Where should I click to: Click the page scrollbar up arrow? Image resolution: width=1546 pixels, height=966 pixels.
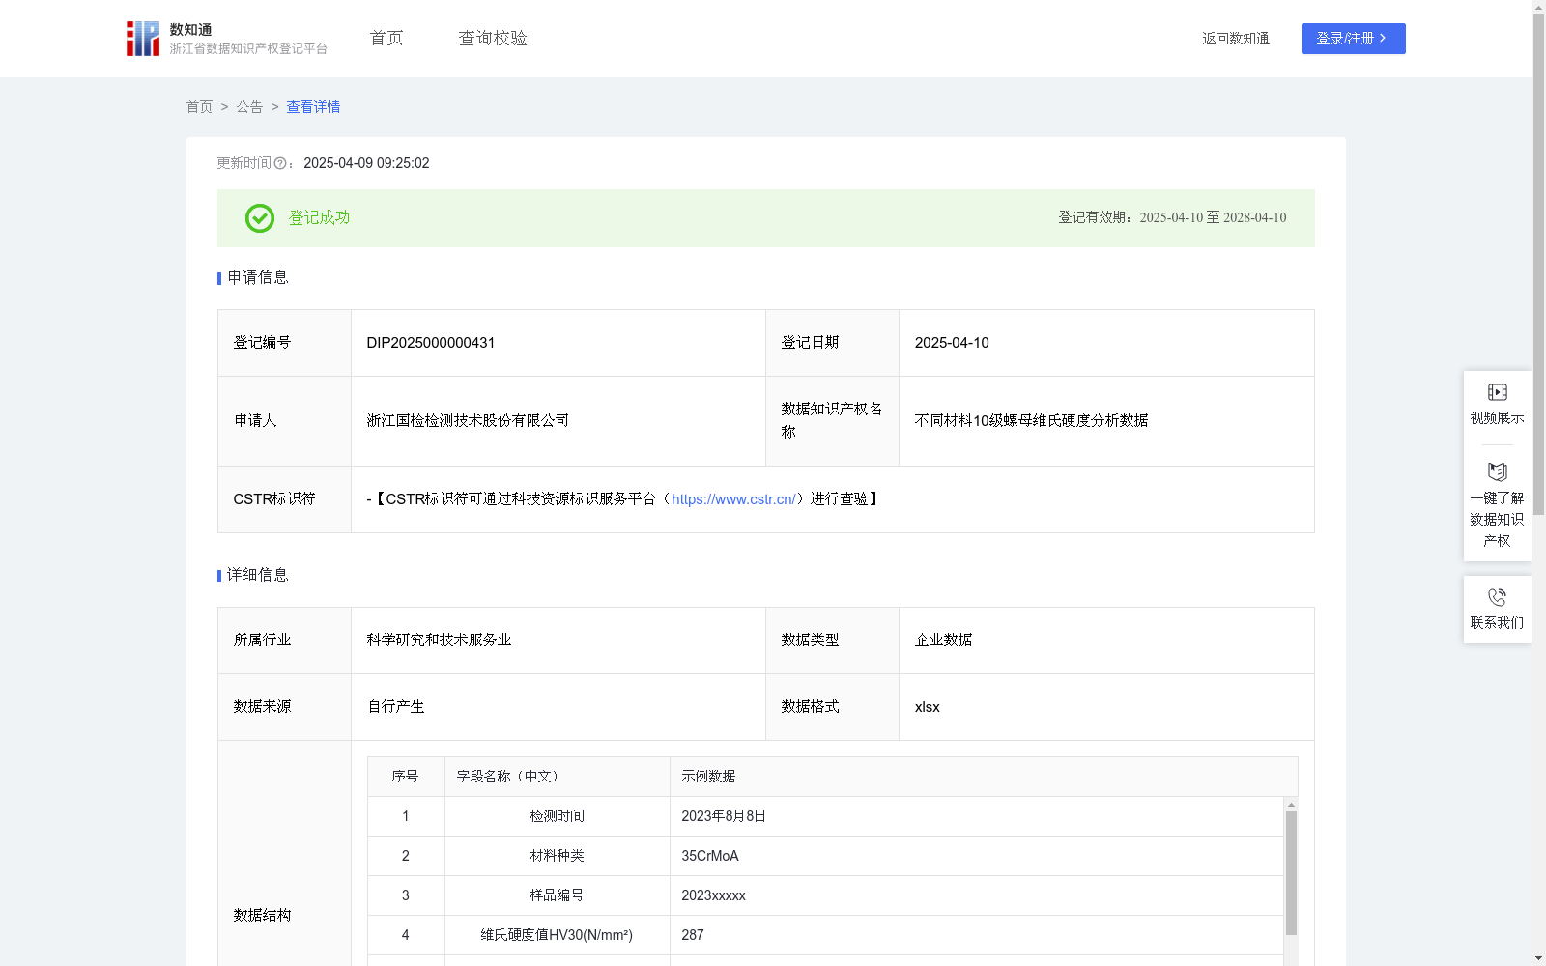(1538, 7)
